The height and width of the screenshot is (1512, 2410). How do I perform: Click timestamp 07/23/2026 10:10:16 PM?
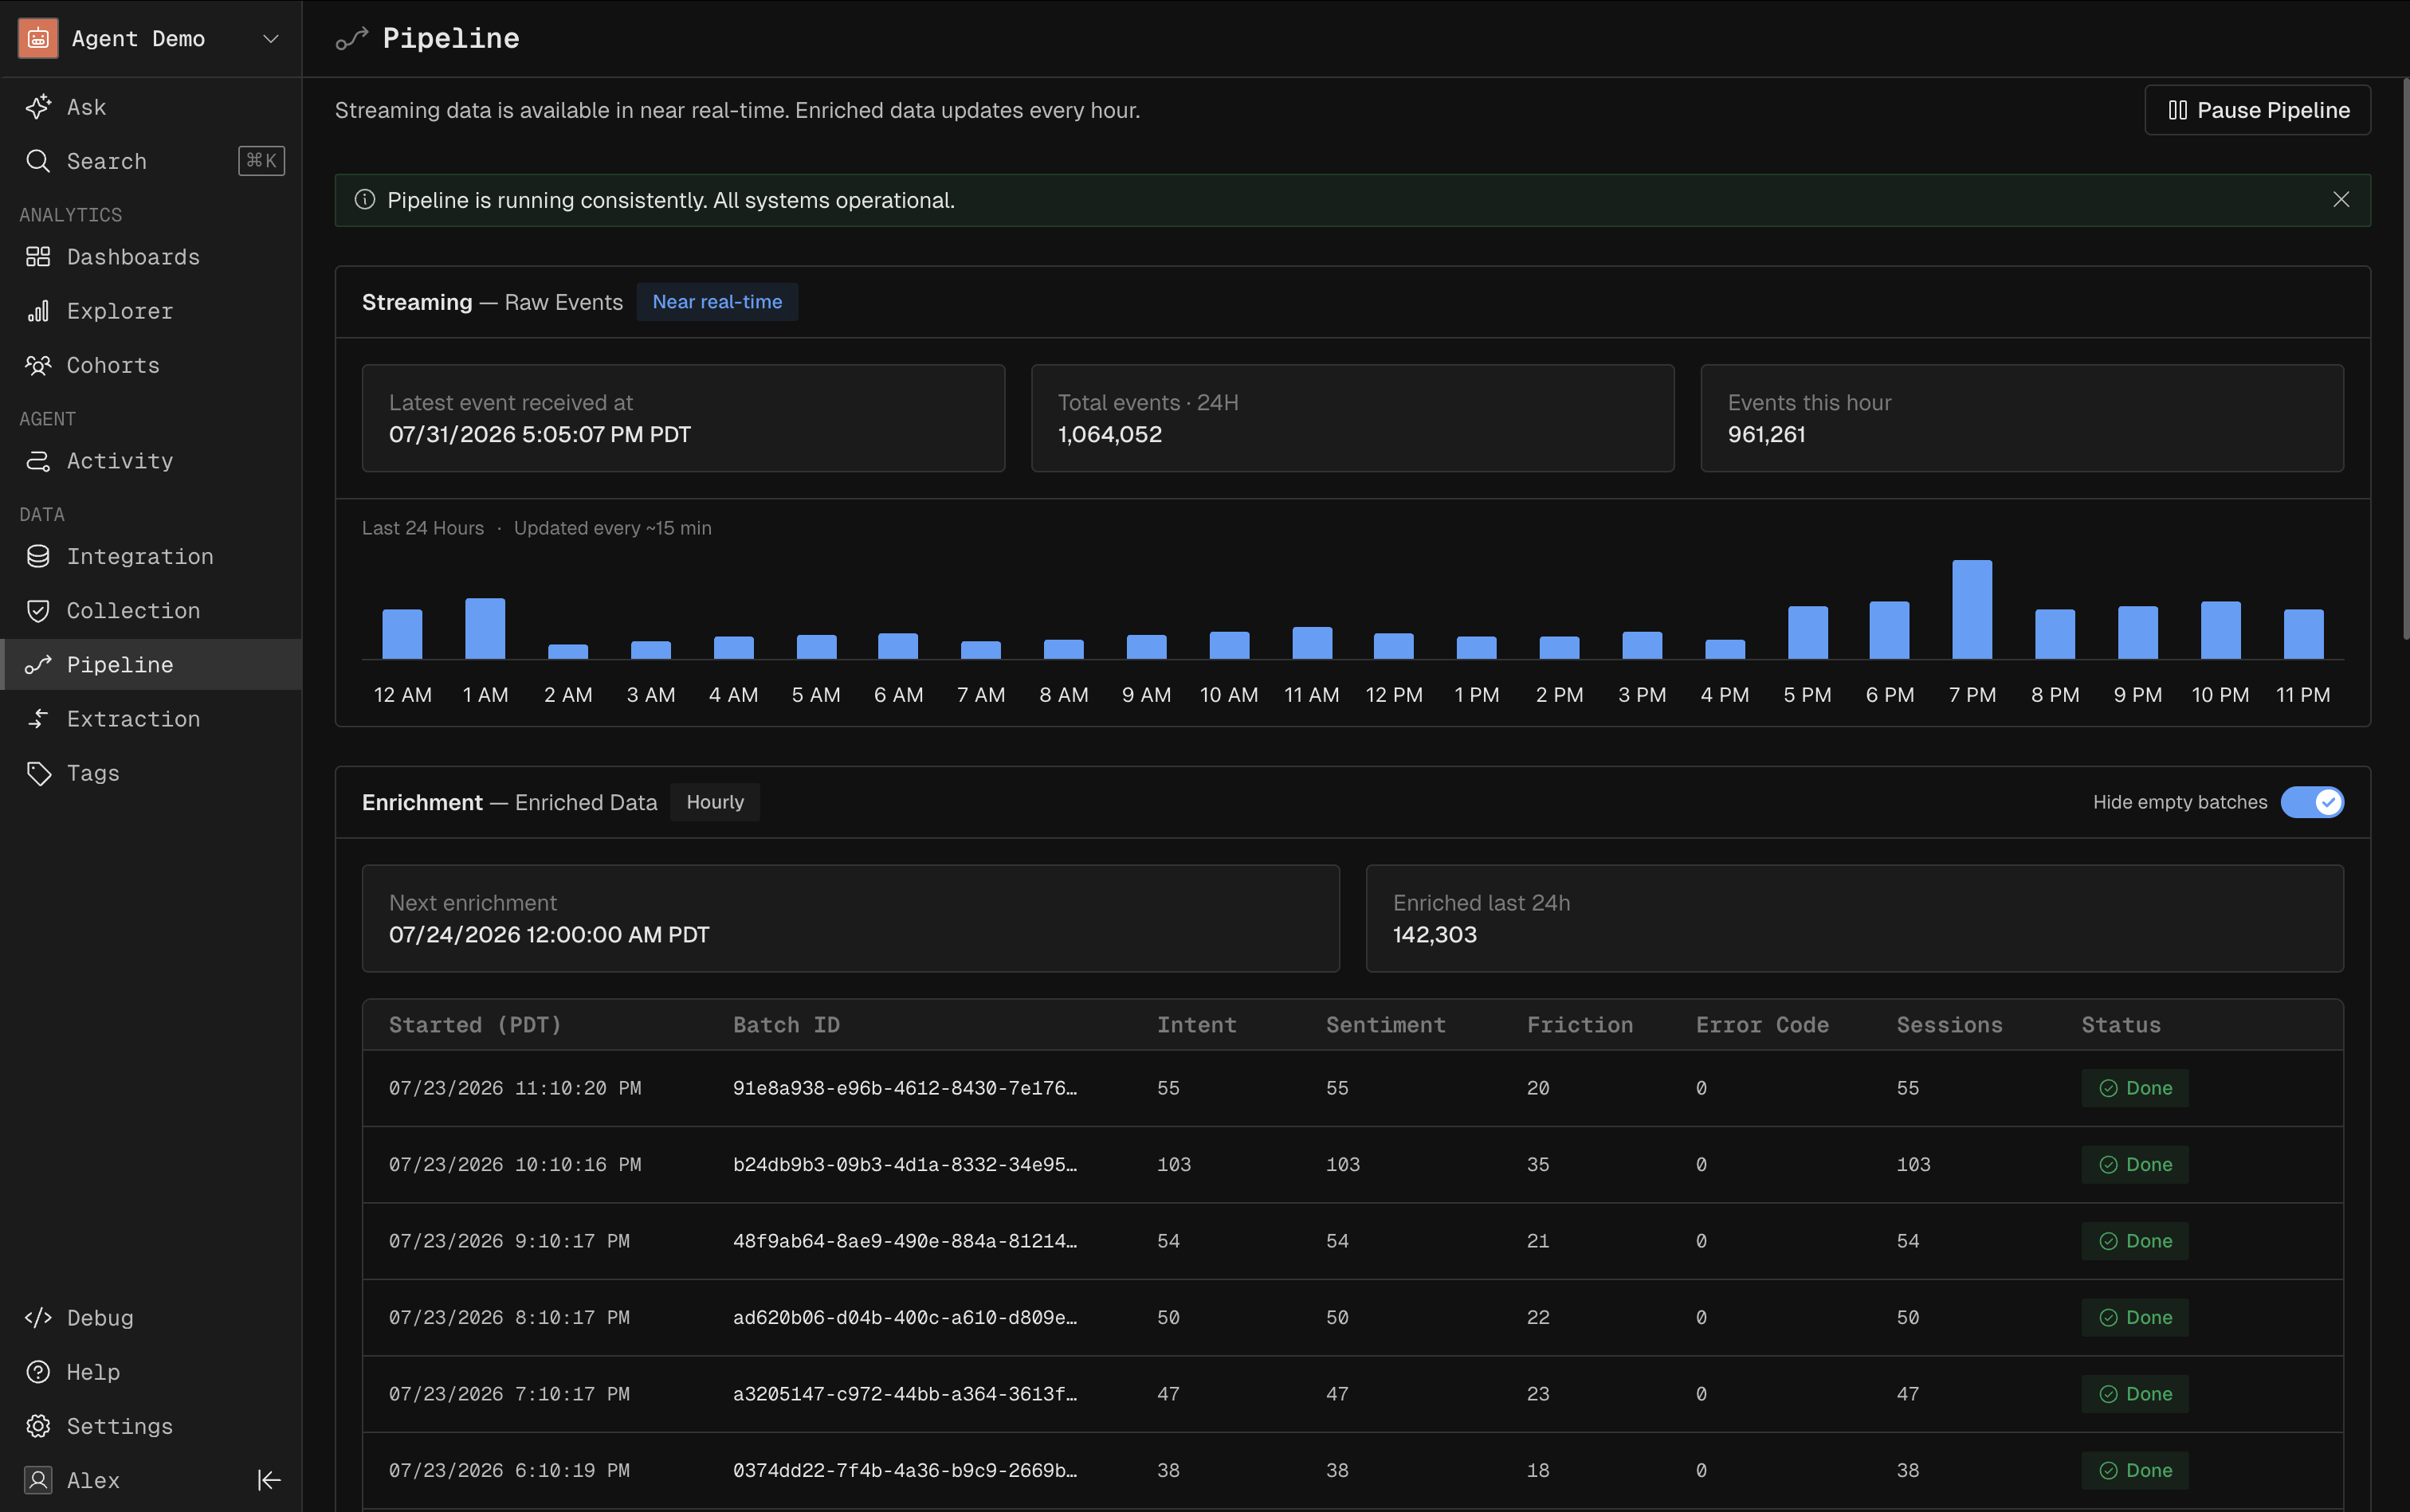point(515,1164)
